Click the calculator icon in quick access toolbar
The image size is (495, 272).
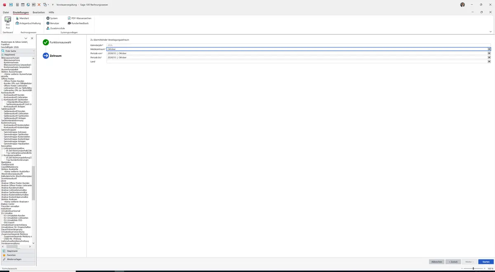(17, 5)
